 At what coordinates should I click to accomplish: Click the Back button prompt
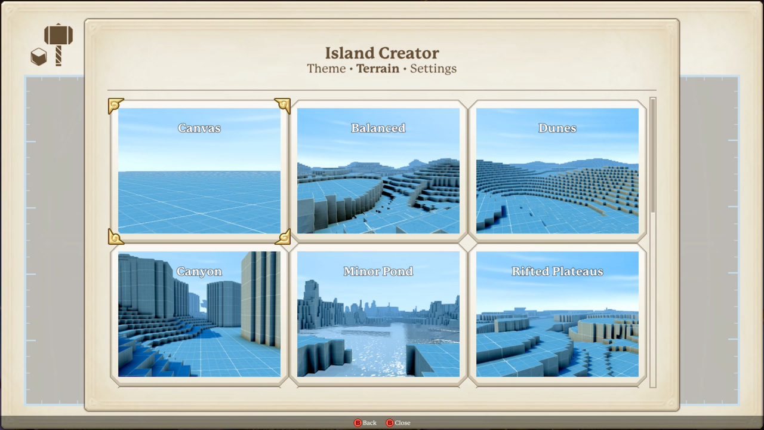(365, 423)
